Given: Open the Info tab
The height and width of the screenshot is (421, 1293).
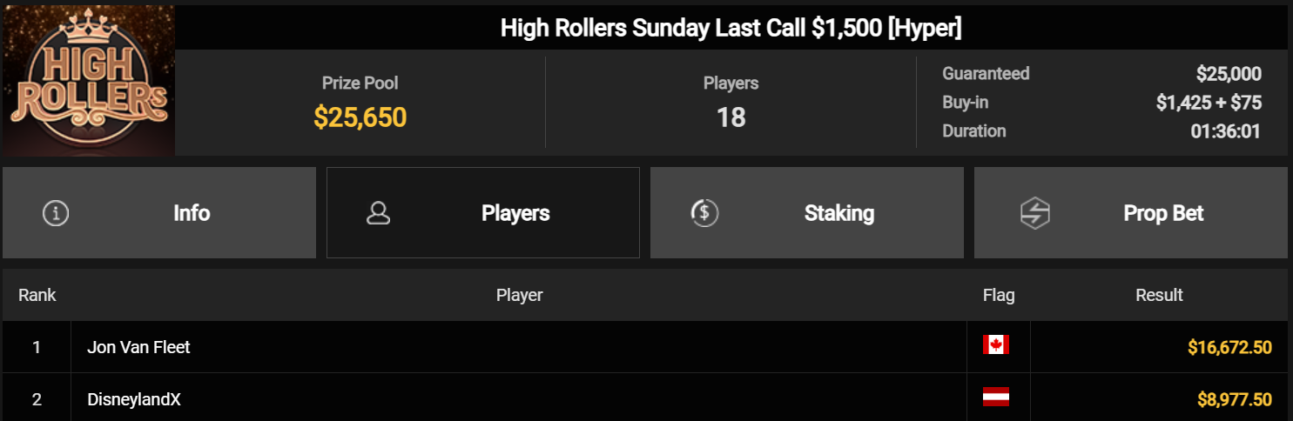Looking at the screenshot, I should (x=159, y=213).
